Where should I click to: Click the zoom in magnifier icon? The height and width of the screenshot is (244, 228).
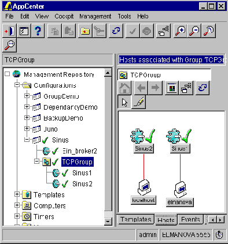180,31
